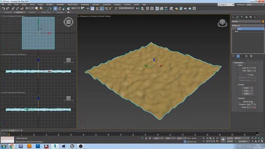Enable Animate Noise checkbox
Image resolution: width=265 pixels, height=149 pixels.
tap(242, 102)
